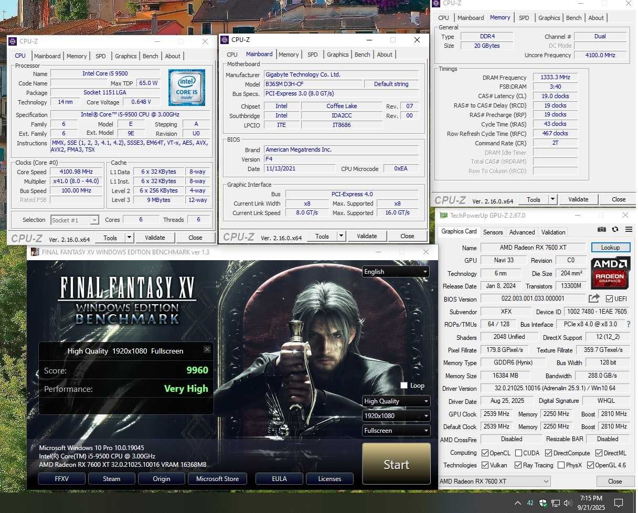Toggle the Vulkan checkbox
Viewport: 638px width, 513px height.
pyautogui.click(x=485, y=465)
